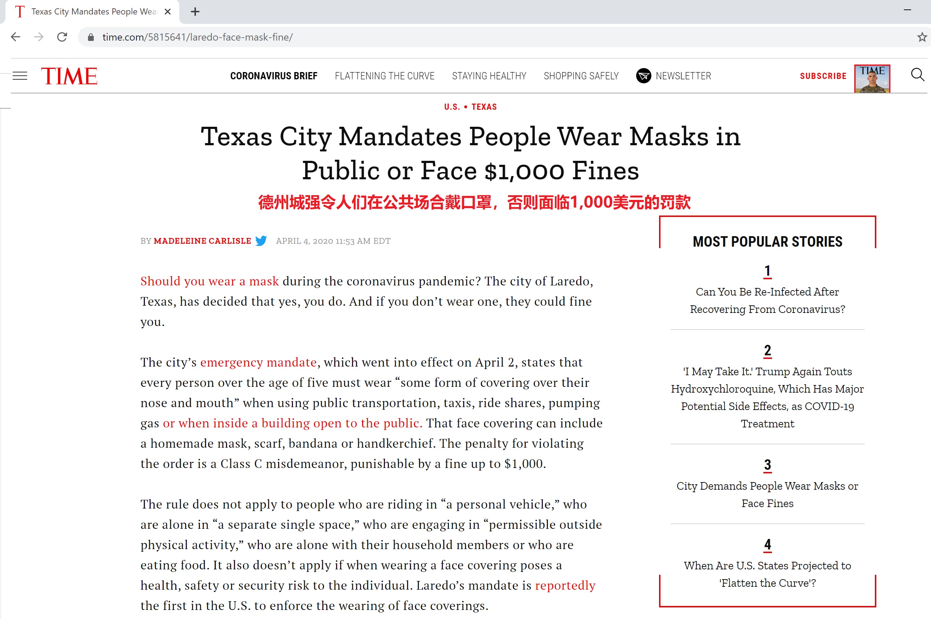Click the newsletter paper plane icon
The width and height of the screenshot is (931, 619).
(643, 76)
